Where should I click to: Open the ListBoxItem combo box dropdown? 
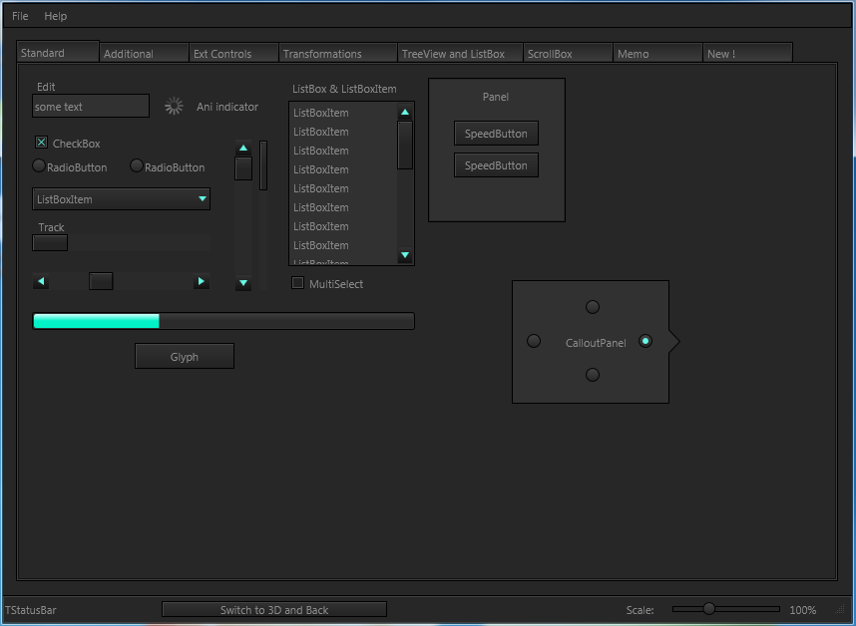click(x=121, y=199)
